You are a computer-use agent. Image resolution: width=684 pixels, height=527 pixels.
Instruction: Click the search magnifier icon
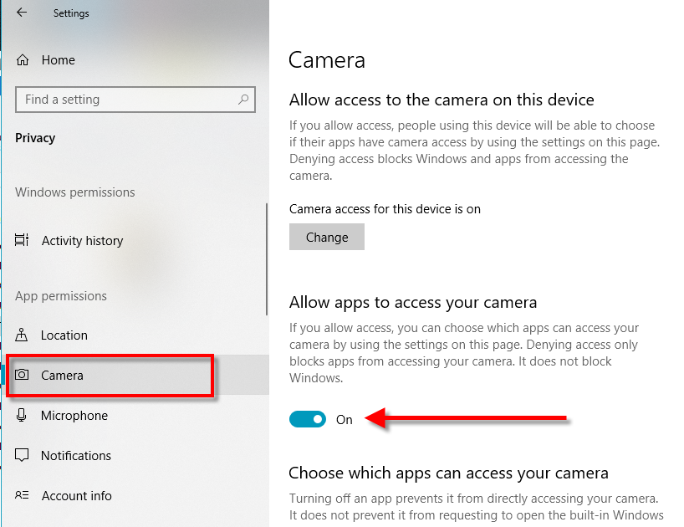tap(243, 100)
